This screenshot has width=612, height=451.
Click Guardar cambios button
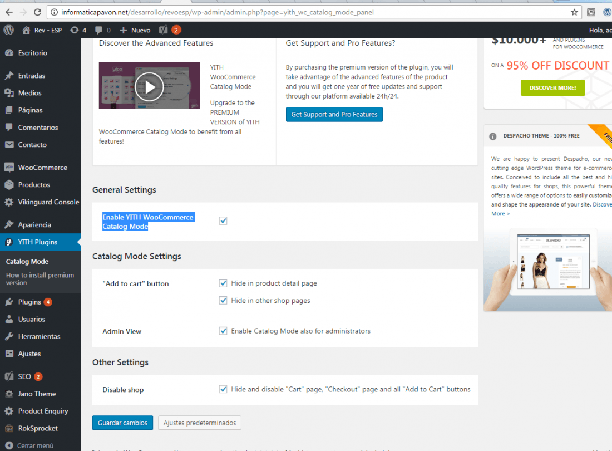pyautogui.click(x=122, y=423)
